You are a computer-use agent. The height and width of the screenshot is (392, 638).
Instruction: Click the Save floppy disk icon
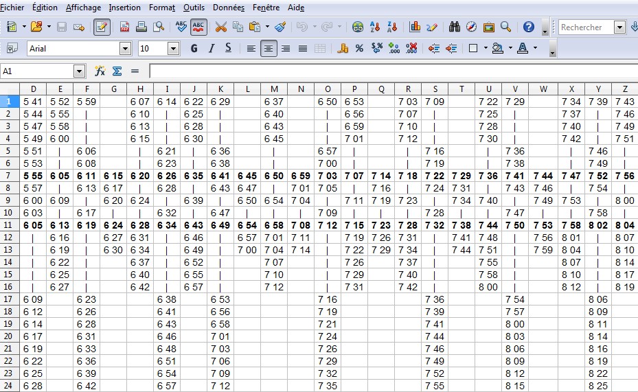62,27
